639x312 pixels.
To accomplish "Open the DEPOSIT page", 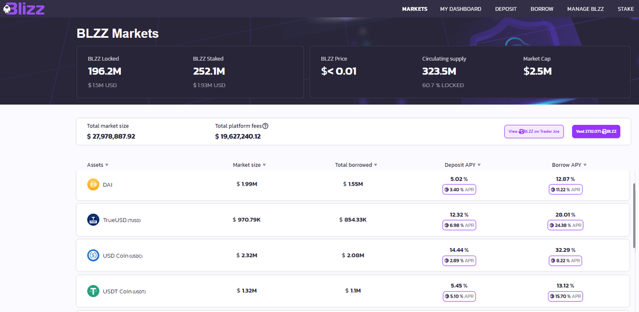I will tap(506, 9).
